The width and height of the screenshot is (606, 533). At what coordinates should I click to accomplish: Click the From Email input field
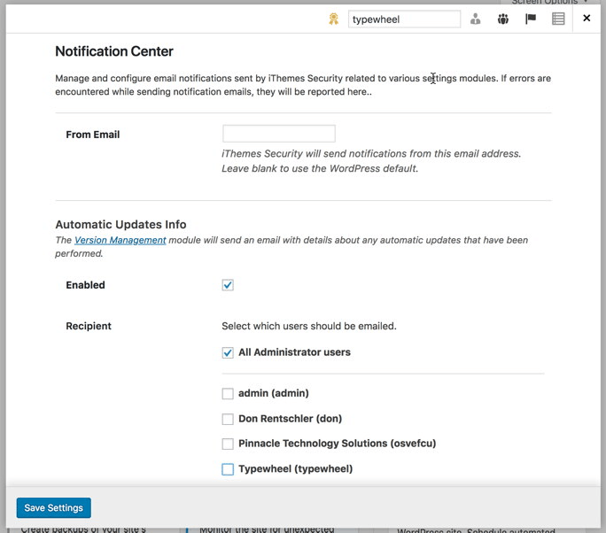(x=279, y=134)
